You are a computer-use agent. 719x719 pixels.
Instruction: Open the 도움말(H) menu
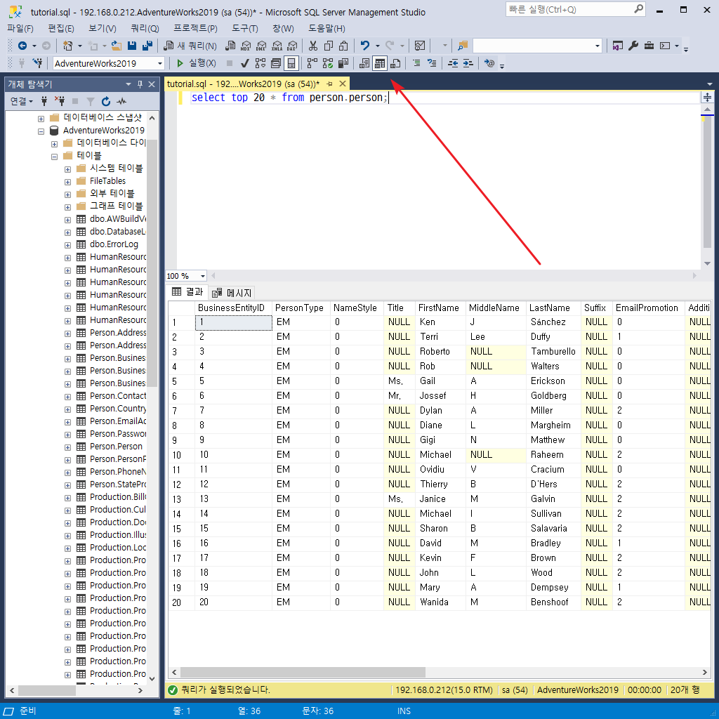326,28
